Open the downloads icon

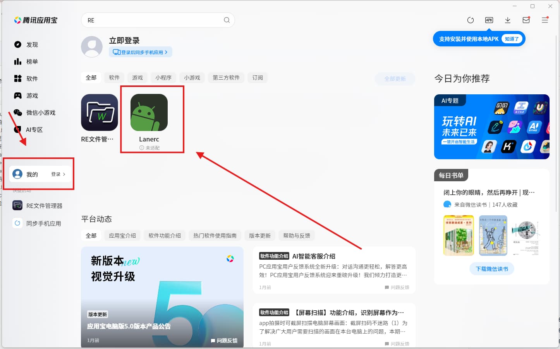(x=508, y=20)
